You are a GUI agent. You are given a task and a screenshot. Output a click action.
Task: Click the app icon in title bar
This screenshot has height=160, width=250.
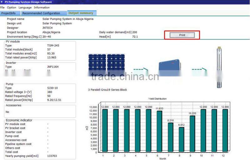2,2
